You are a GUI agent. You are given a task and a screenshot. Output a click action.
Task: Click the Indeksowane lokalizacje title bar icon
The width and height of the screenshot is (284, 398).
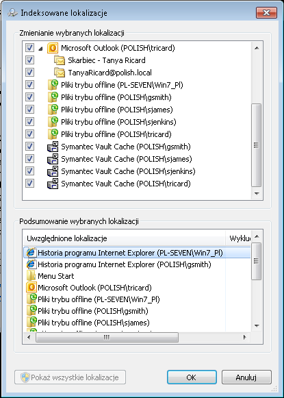pyautogui.click(x=12, y=13)
